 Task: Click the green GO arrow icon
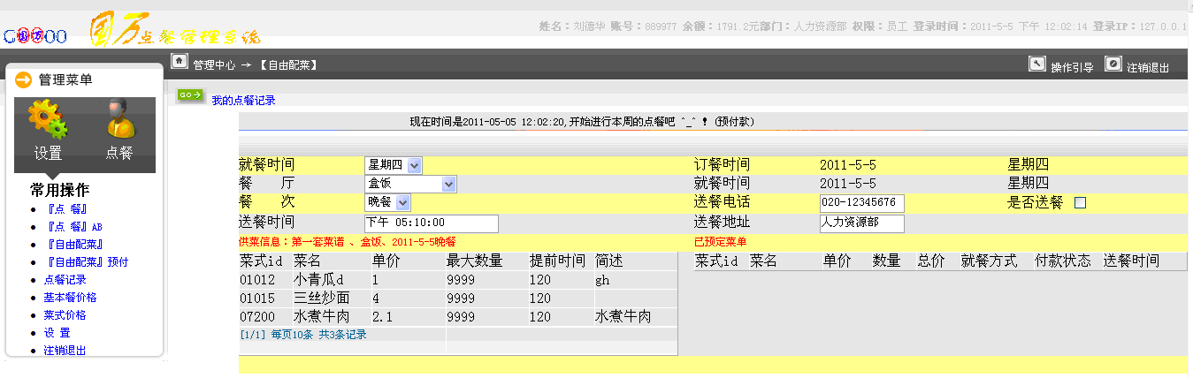click(x=189, y=94)
